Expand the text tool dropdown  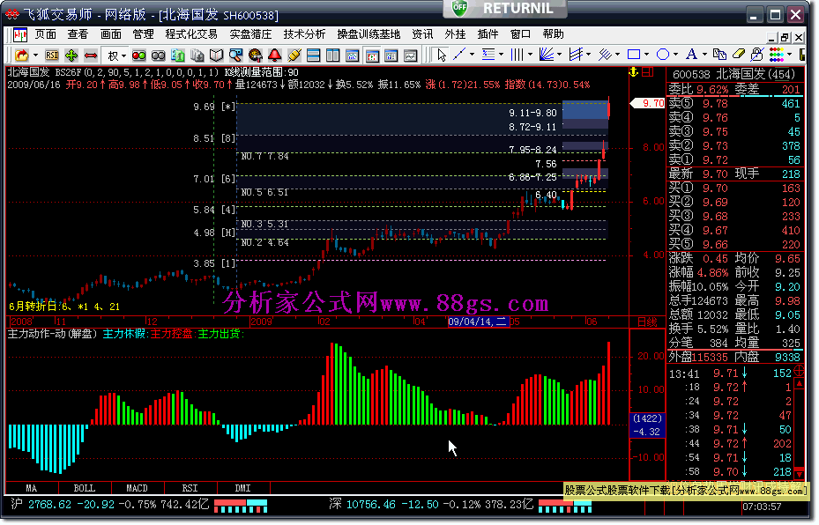coord(704,55)
